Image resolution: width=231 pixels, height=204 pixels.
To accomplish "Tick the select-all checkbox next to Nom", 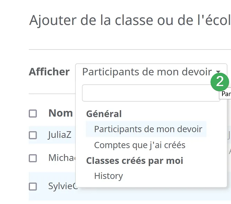I will 33,114.
